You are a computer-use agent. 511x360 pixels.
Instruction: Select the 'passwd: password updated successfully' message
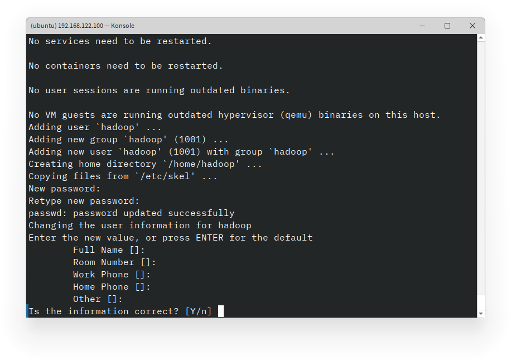click(x=131, y=213)
